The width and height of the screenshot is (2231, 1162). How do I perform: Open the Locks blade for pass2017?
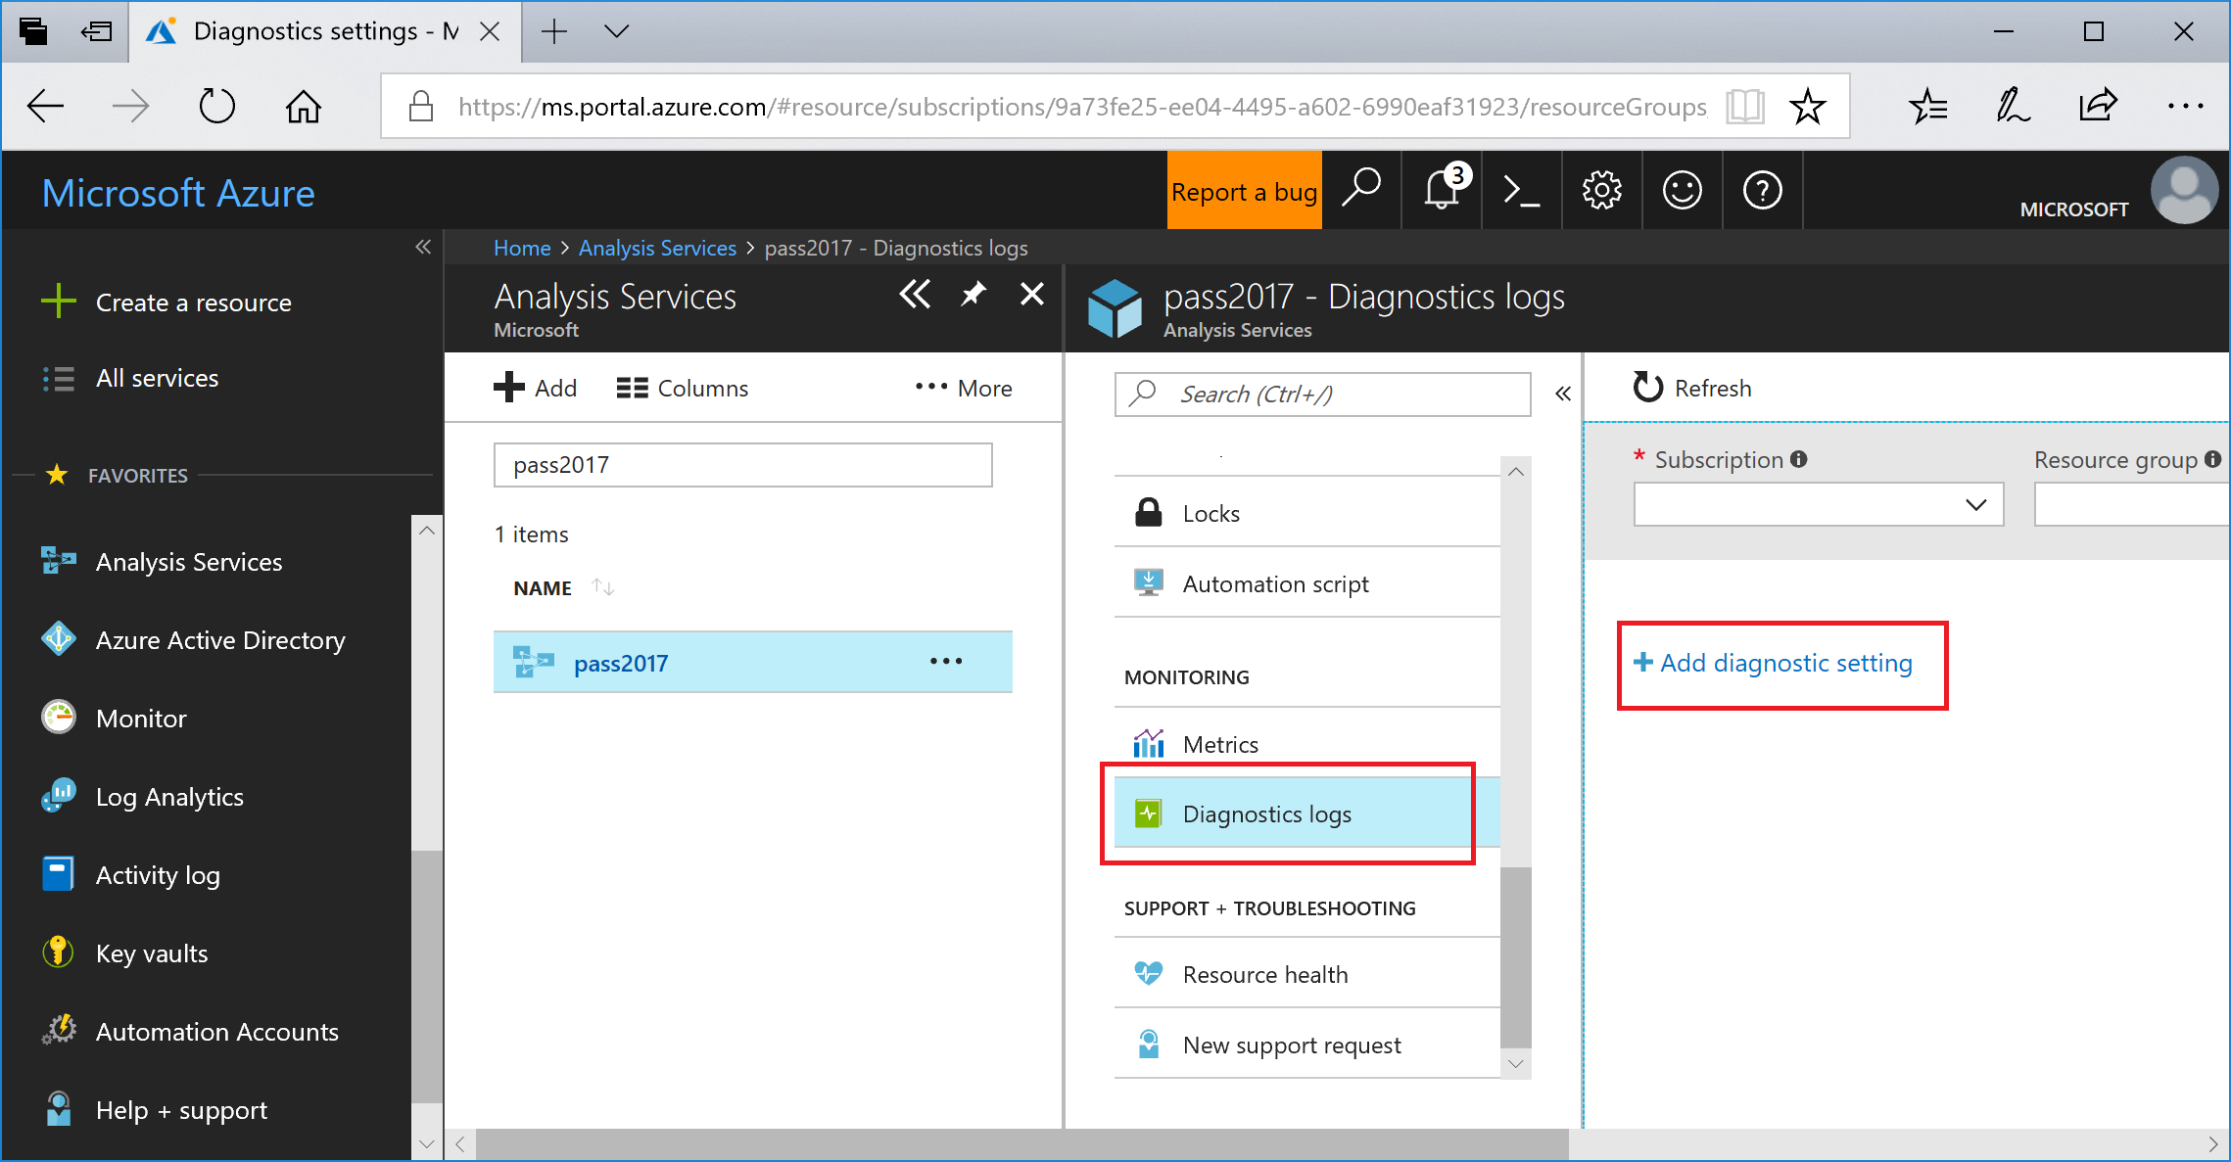[x=1211, y=512]
